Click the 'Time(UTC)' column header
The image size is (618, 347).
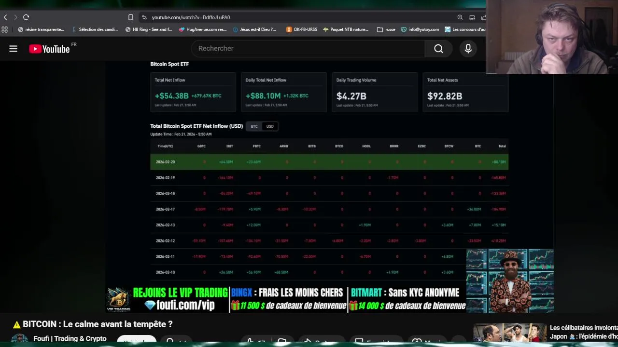[x=165, y=146]
